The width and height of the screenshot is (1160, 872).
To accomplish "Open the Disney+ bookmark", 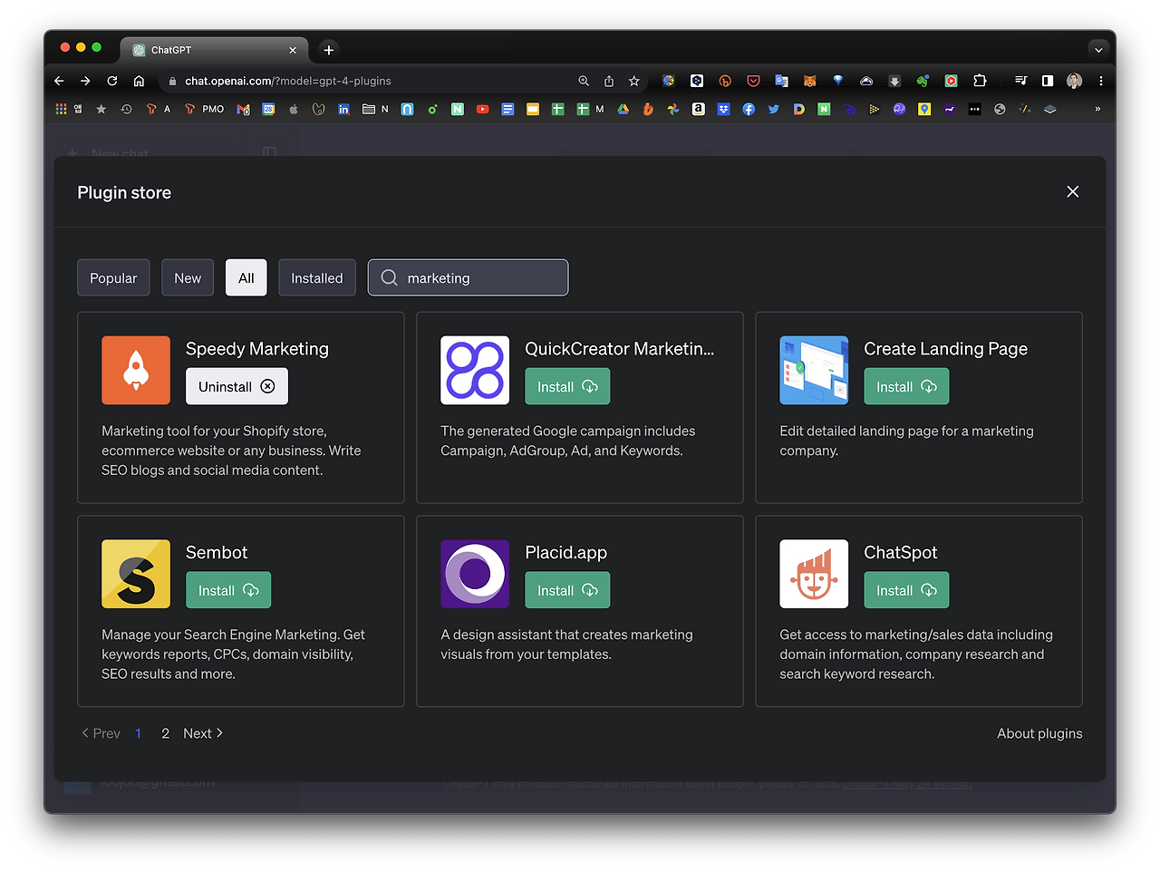I will coord(849,109).
